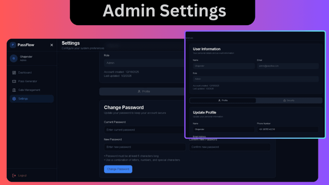The width and height of the screenshot is (329, 185).
Task: Click the Pass Generator ticket icon
Action: coord(14,81)
